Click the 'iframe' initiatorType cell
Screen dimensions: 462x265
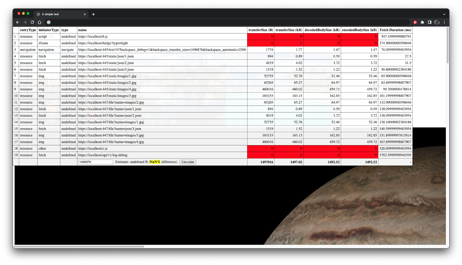click(x=49, y=43)
